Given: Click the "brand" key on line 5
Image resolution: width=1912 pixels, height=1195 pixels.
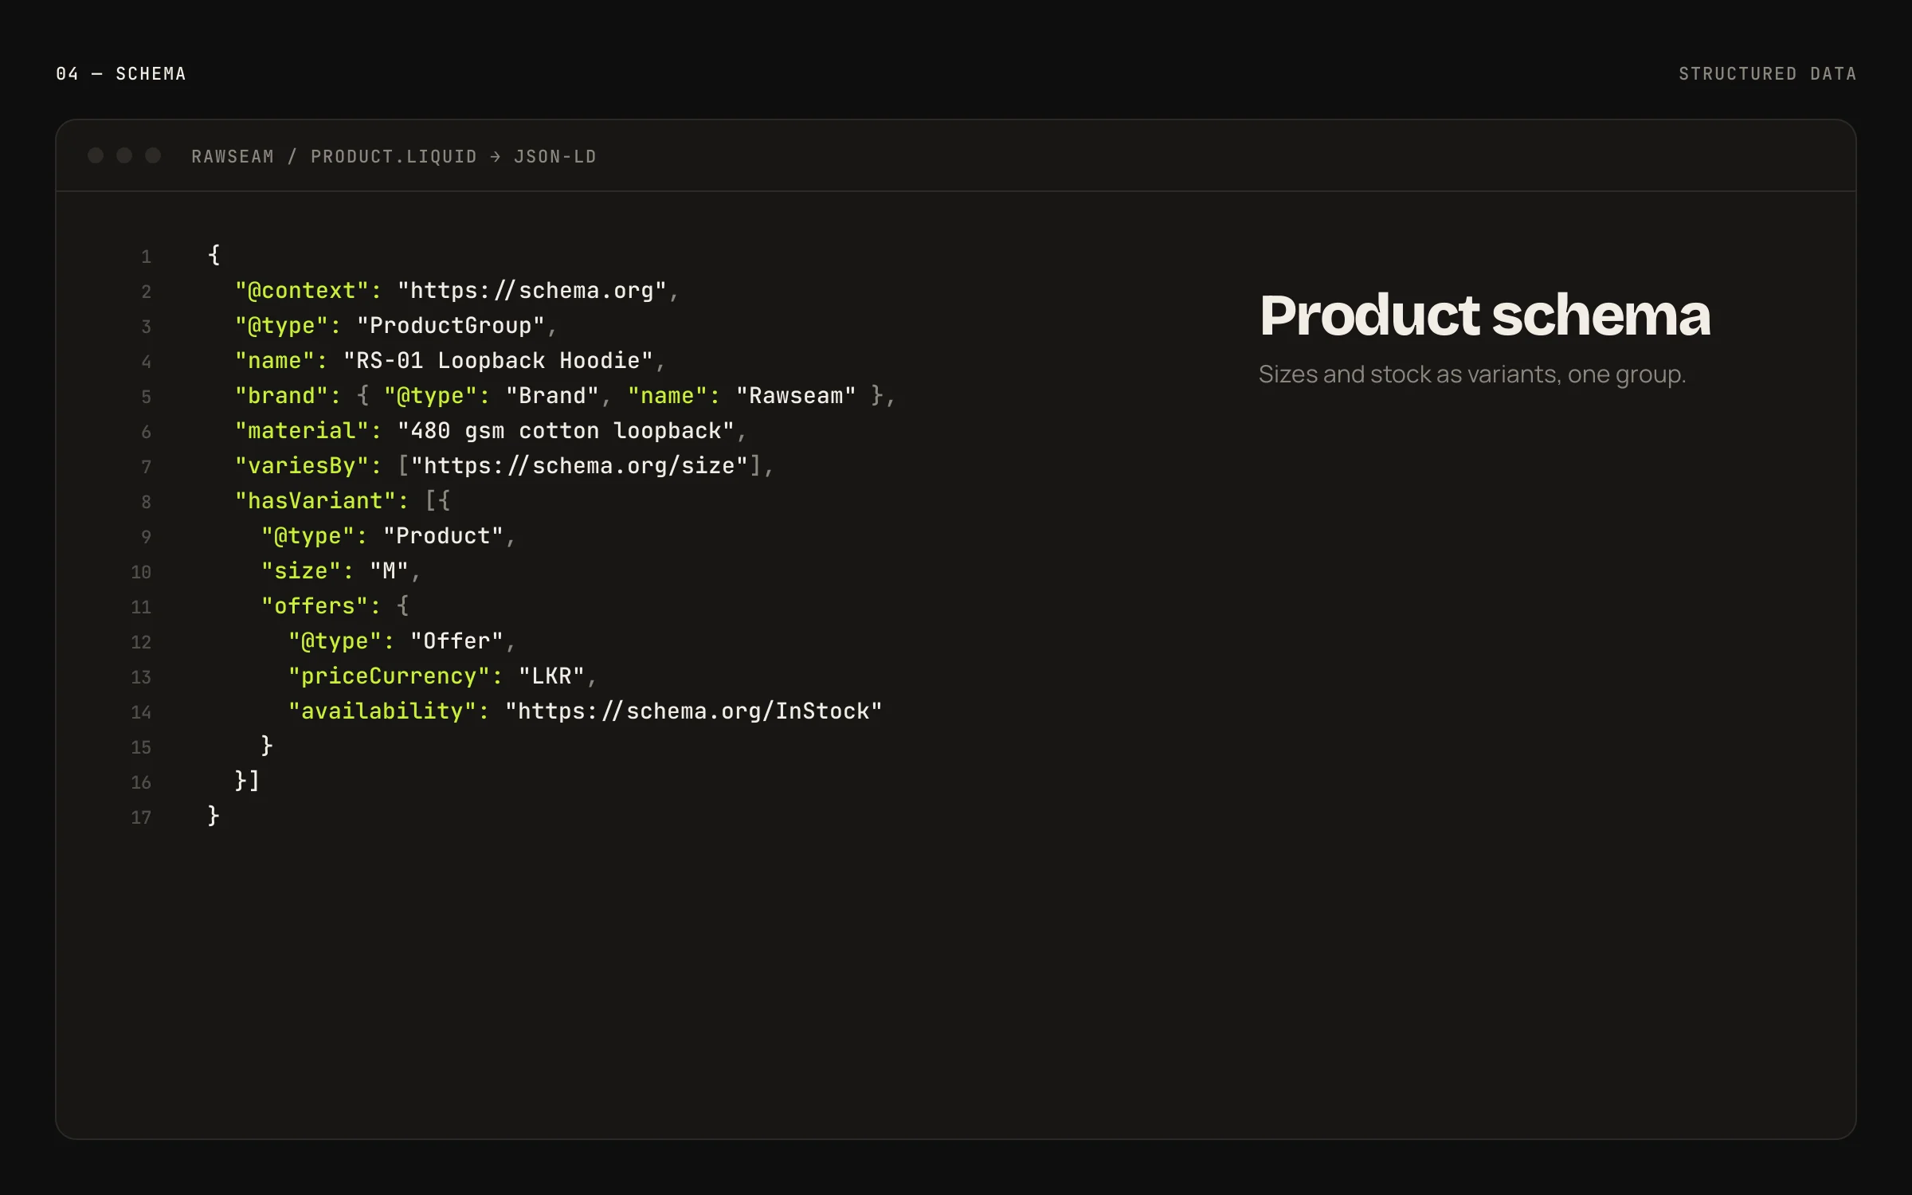Looking at the screenshot, I should [x=288, y=396].
